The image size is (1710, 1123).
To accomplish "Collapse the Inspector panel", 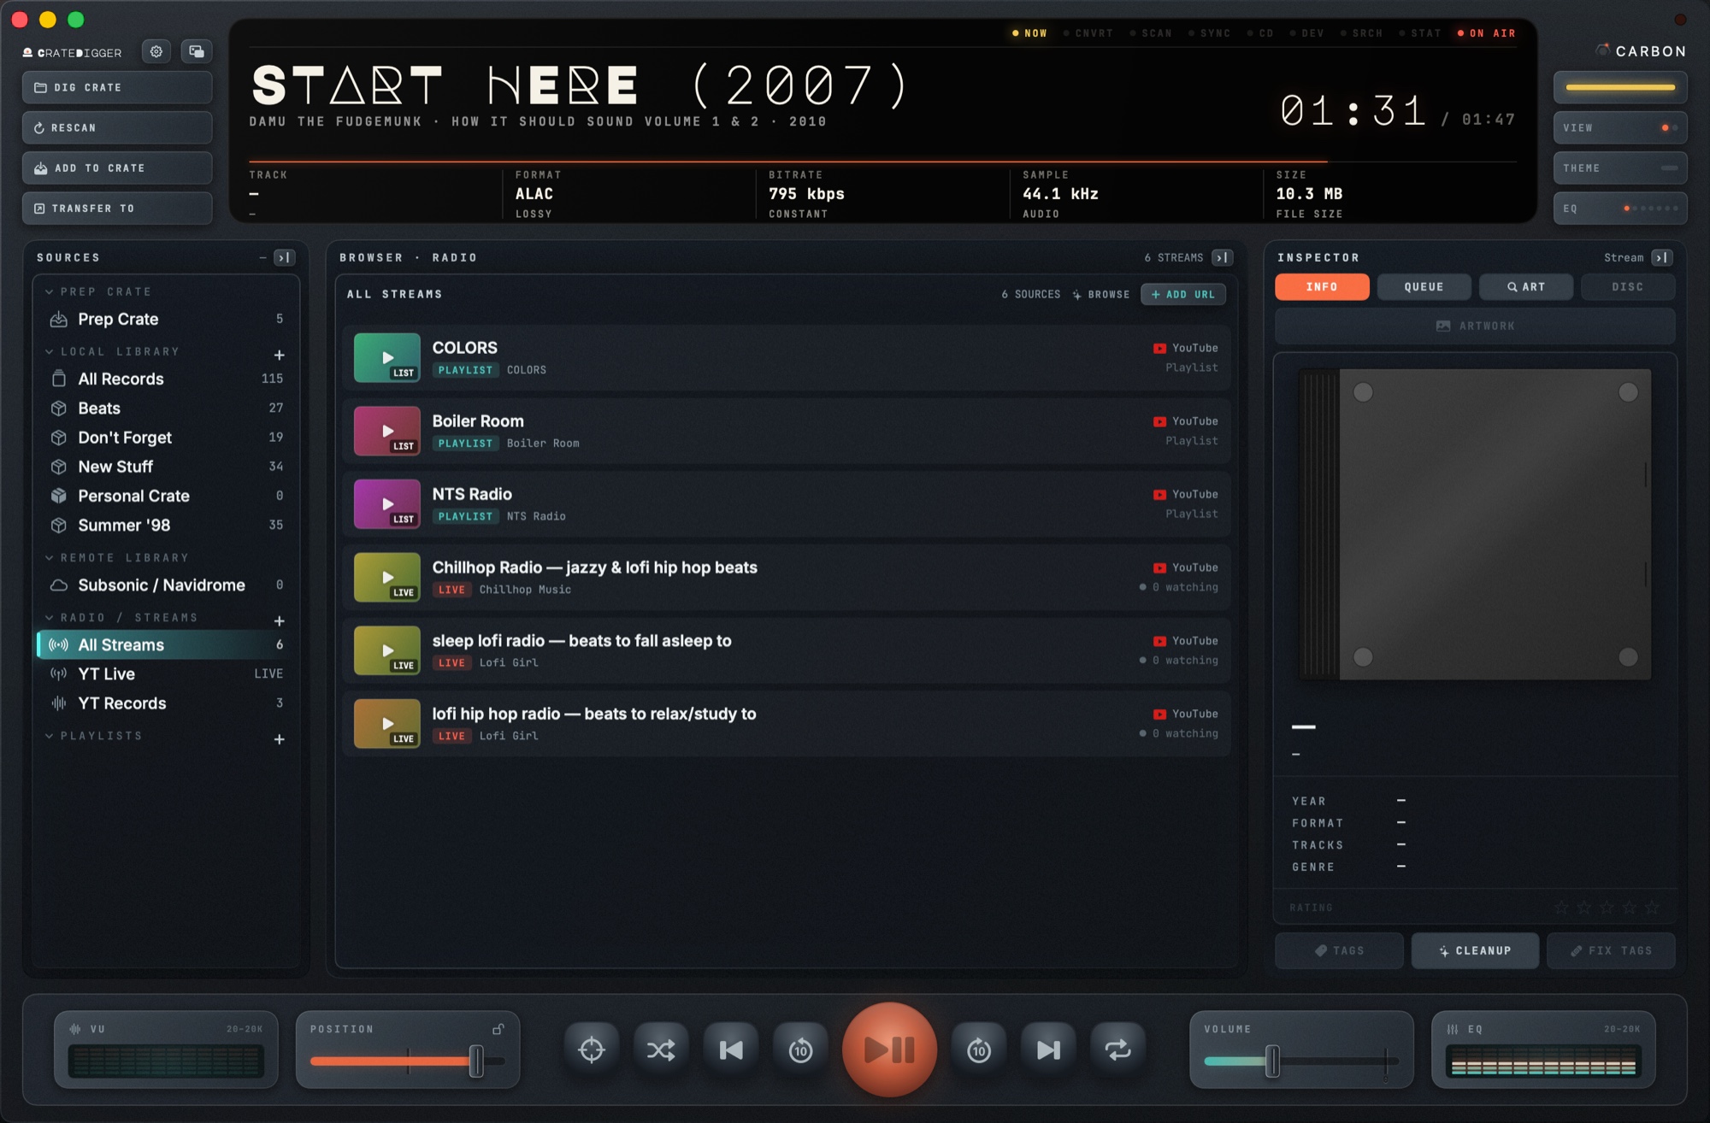I will pos(1662,257).
